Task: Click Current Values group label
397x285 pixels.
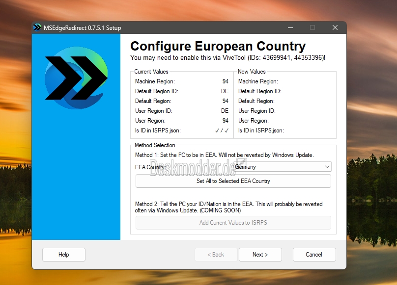Action: 151,72
